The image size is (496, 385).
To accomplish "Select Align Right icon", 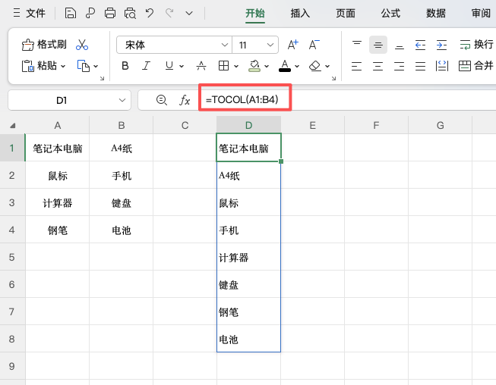I will 399,66.
